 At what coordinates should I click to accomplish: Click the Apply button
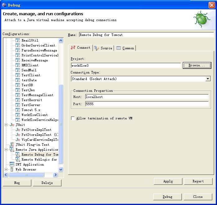(168, 181)
